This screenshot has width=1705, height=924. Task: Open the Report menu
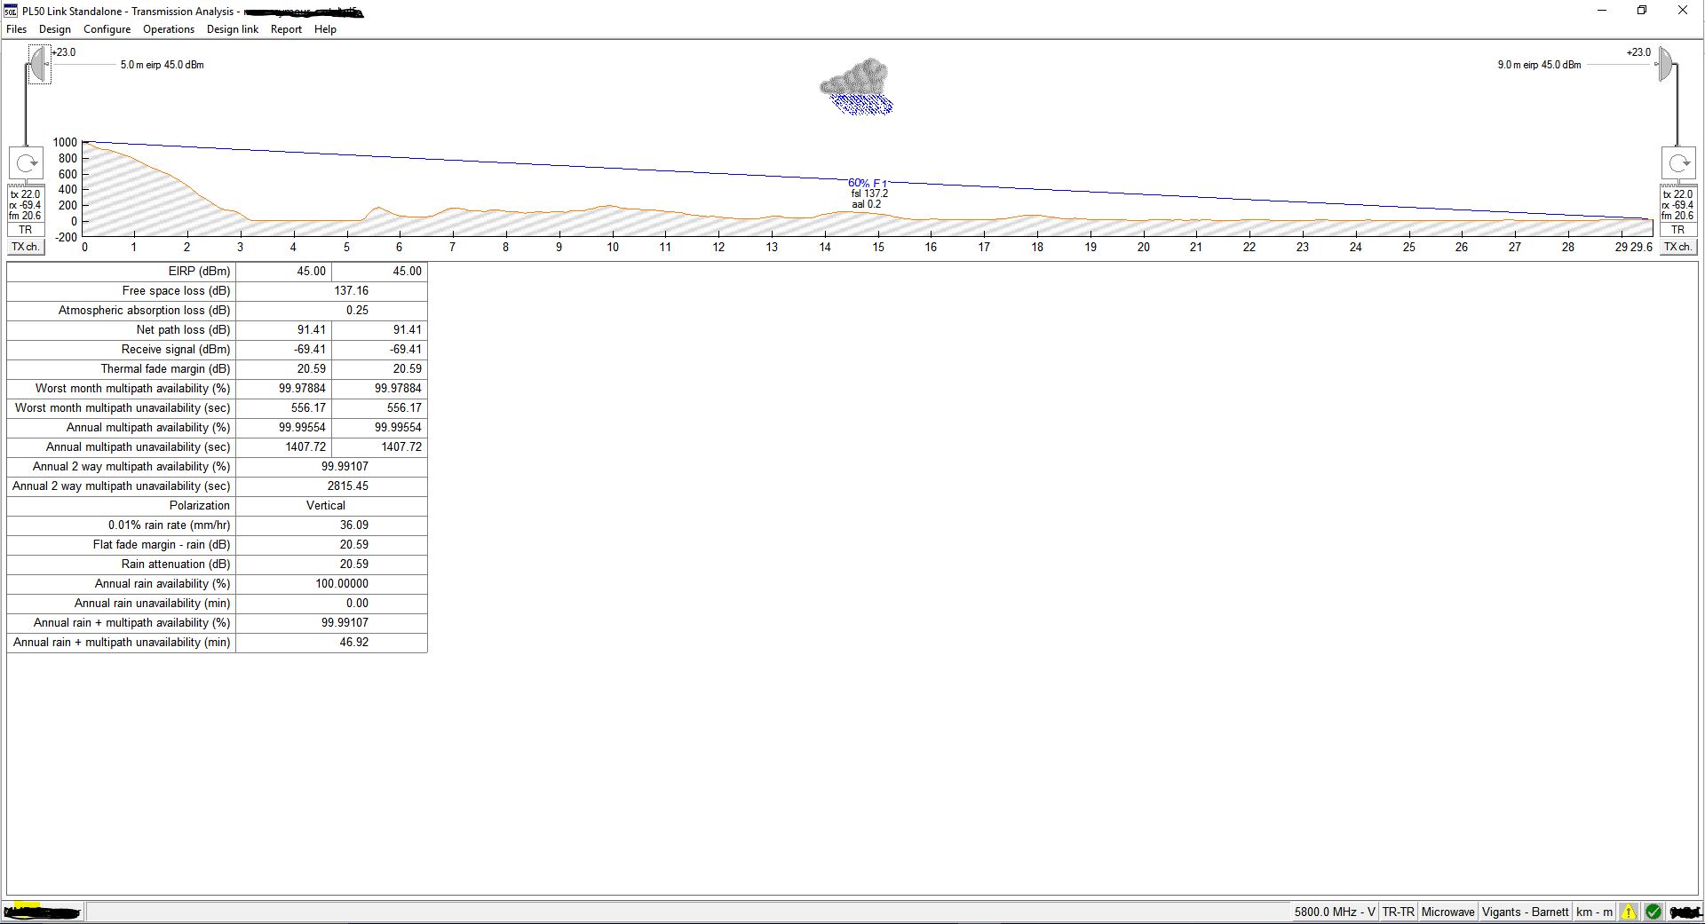[286, 29]
